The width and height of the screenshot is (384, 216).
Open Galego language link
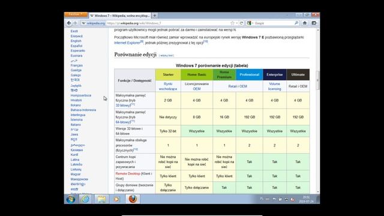click(76, 75)
